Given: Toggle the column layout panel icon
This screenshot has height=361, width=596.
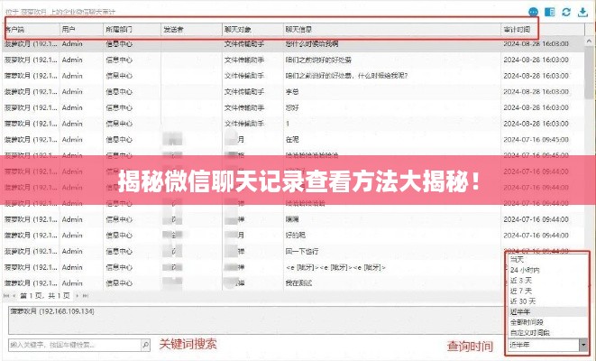Looking at the screenshot, I should (550, 12).
